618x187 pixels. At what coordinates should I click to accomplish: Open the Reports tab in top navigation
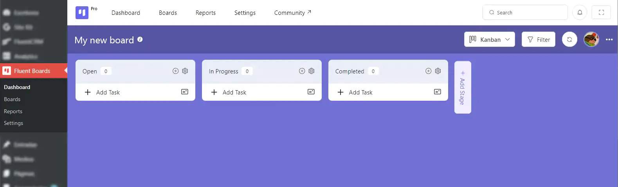tap(205, 13)
